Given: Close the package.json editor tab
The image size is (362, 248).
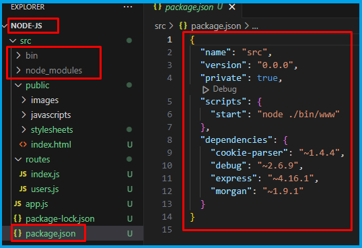Looking at the screenshot, I should coord(232,7).
